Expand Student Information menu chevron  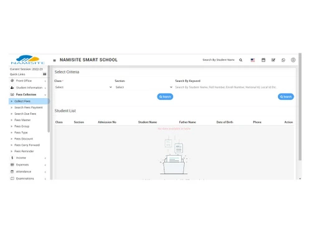45,88
